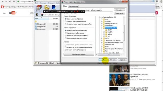Click the WinRAR extract-to toolbar icon beside Добавить
This screenshot has height=91, width=163.
(47, 7)
